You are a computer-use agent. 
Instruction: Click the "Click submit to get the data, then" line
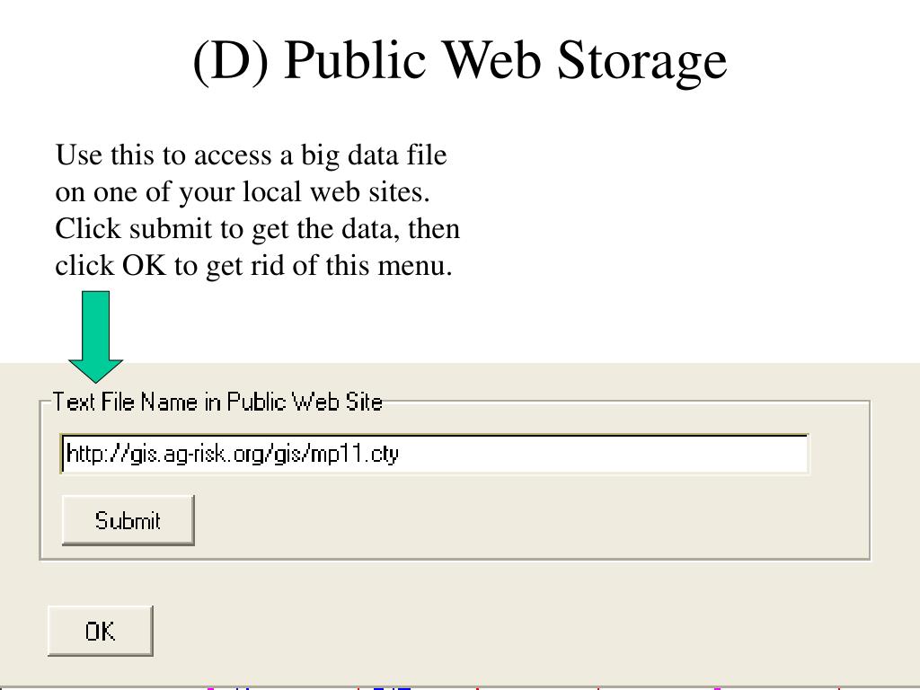258,229
